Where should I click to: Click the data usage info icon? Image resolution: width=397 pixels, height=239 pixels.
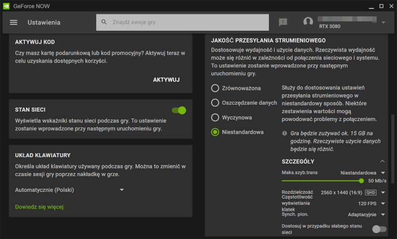[x=284, y=133]
